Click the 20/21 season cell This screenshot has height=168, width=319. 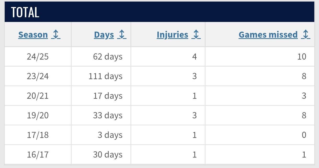pos(38,96)
